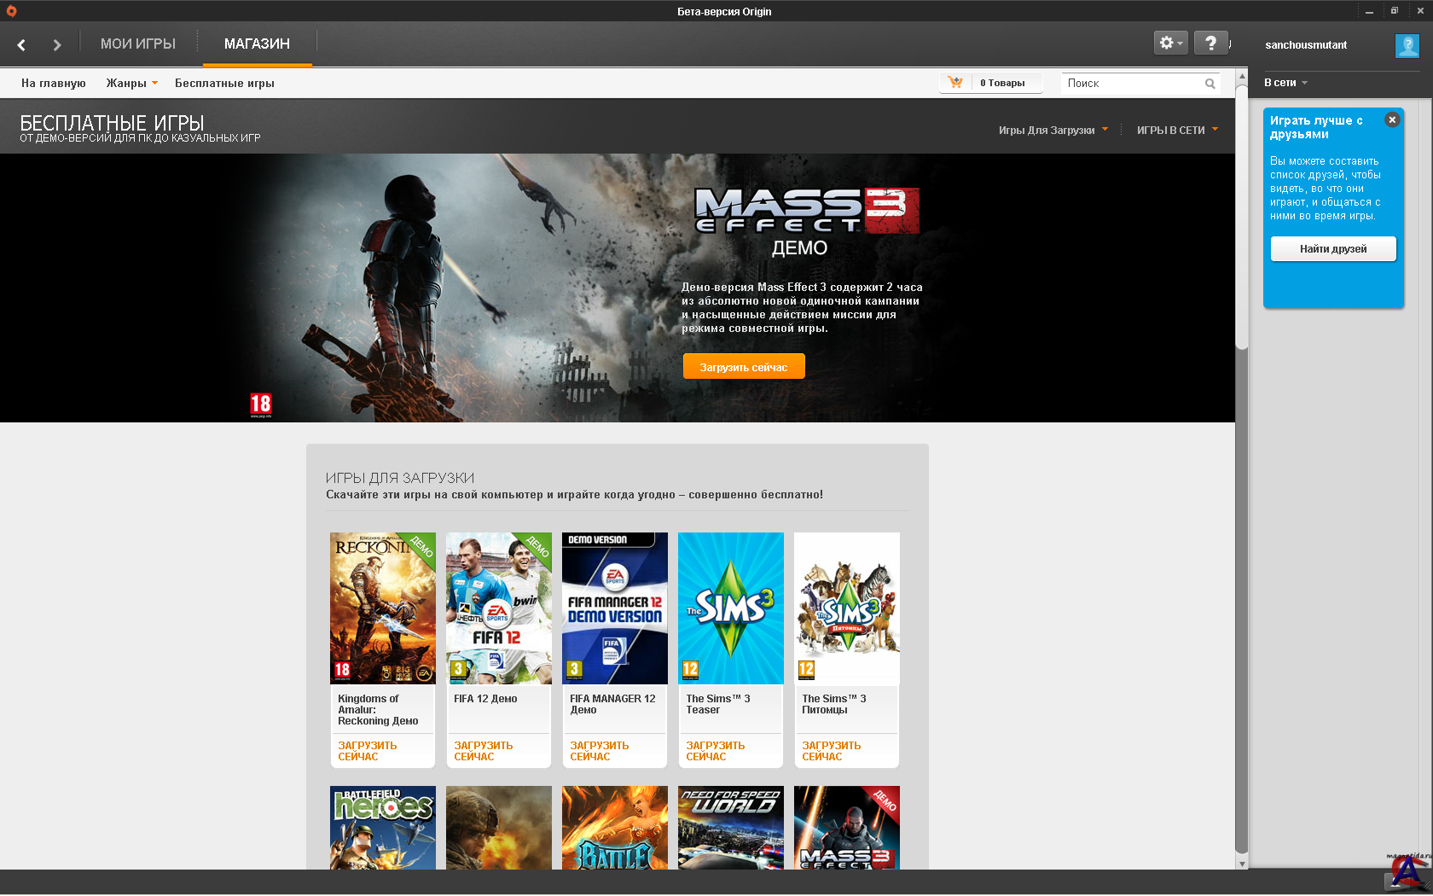Viewport: 1433px width, 896px height.
Task: Open the FIFA 12 Демо cover thumbnail
Action: 499,608
